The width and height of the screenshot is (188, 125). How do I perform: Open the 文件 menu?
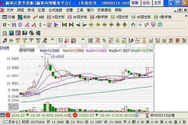point(10,10)
